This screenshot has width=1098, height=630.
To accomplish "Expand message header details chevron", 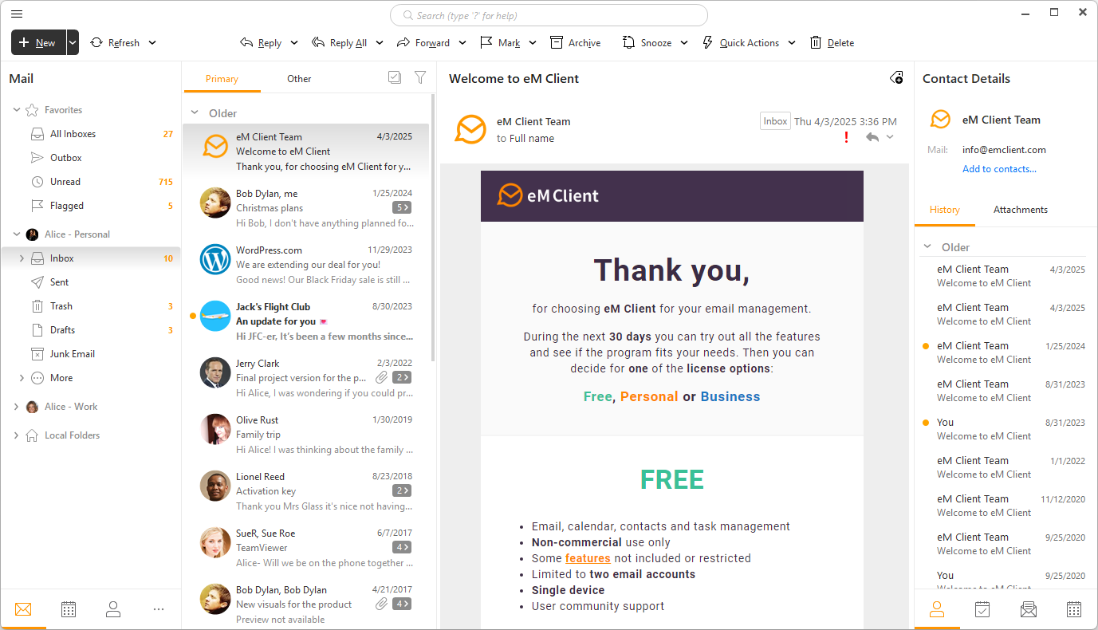I will (x=890, y=137).
